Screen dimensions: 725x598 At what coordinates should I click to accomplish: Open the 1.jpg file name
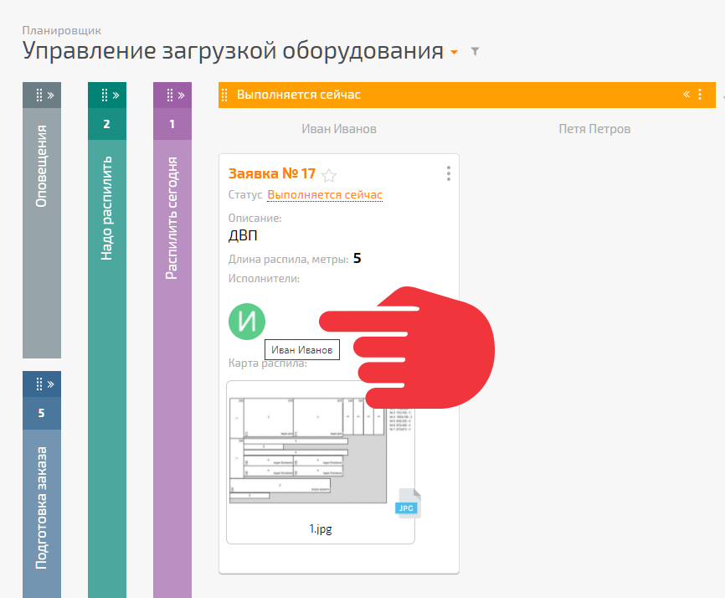click(321, 528)
